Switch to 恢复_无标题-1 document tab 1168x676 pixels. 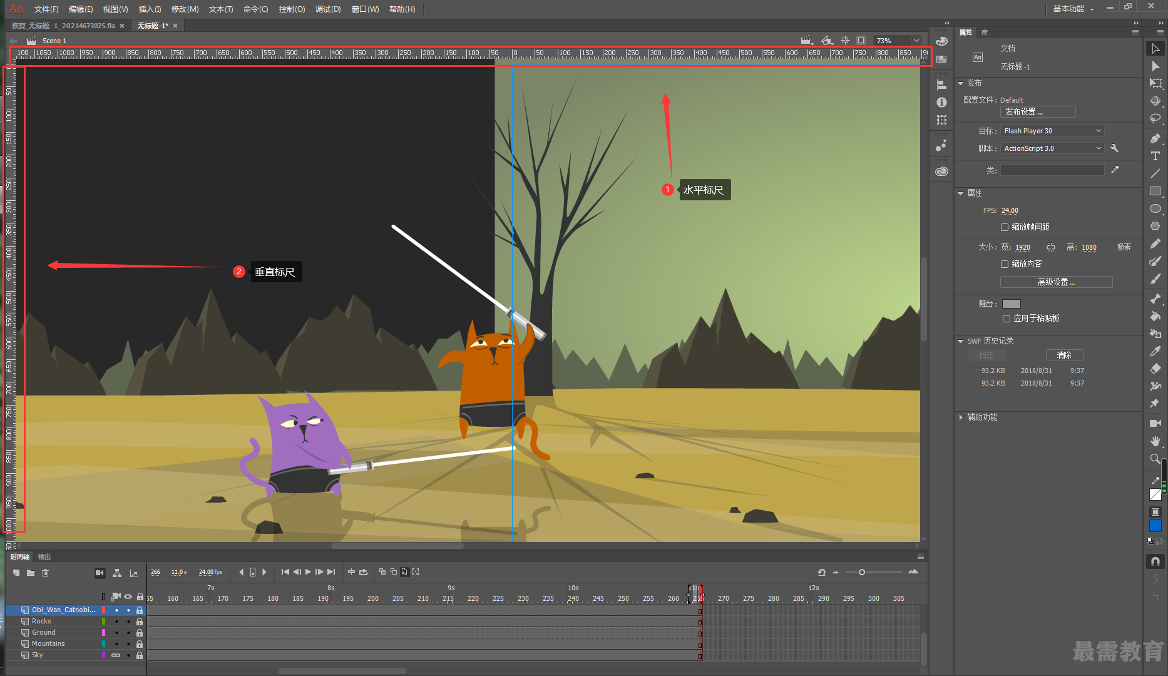(x=63, y=26)
